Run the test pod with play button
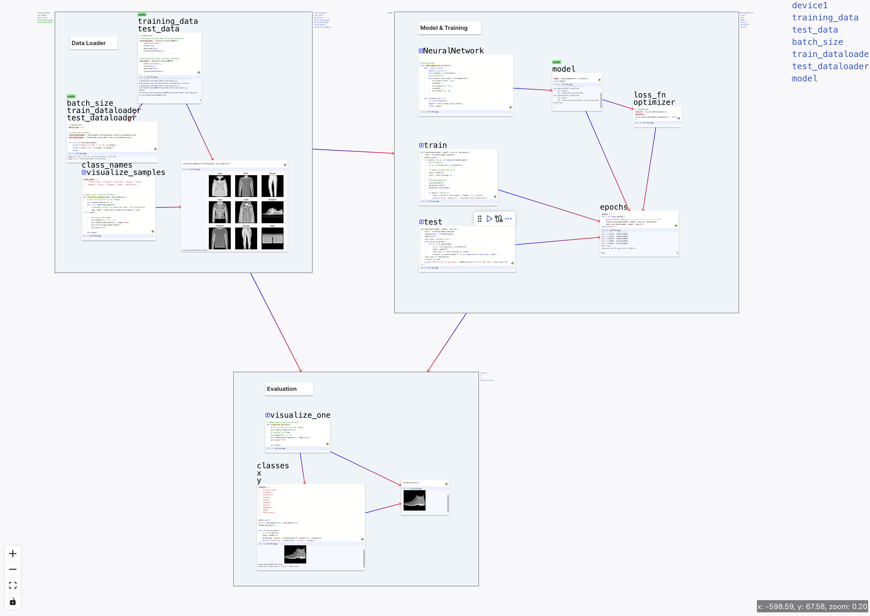The width and height of the screenshot is (870, 616). 489,219
